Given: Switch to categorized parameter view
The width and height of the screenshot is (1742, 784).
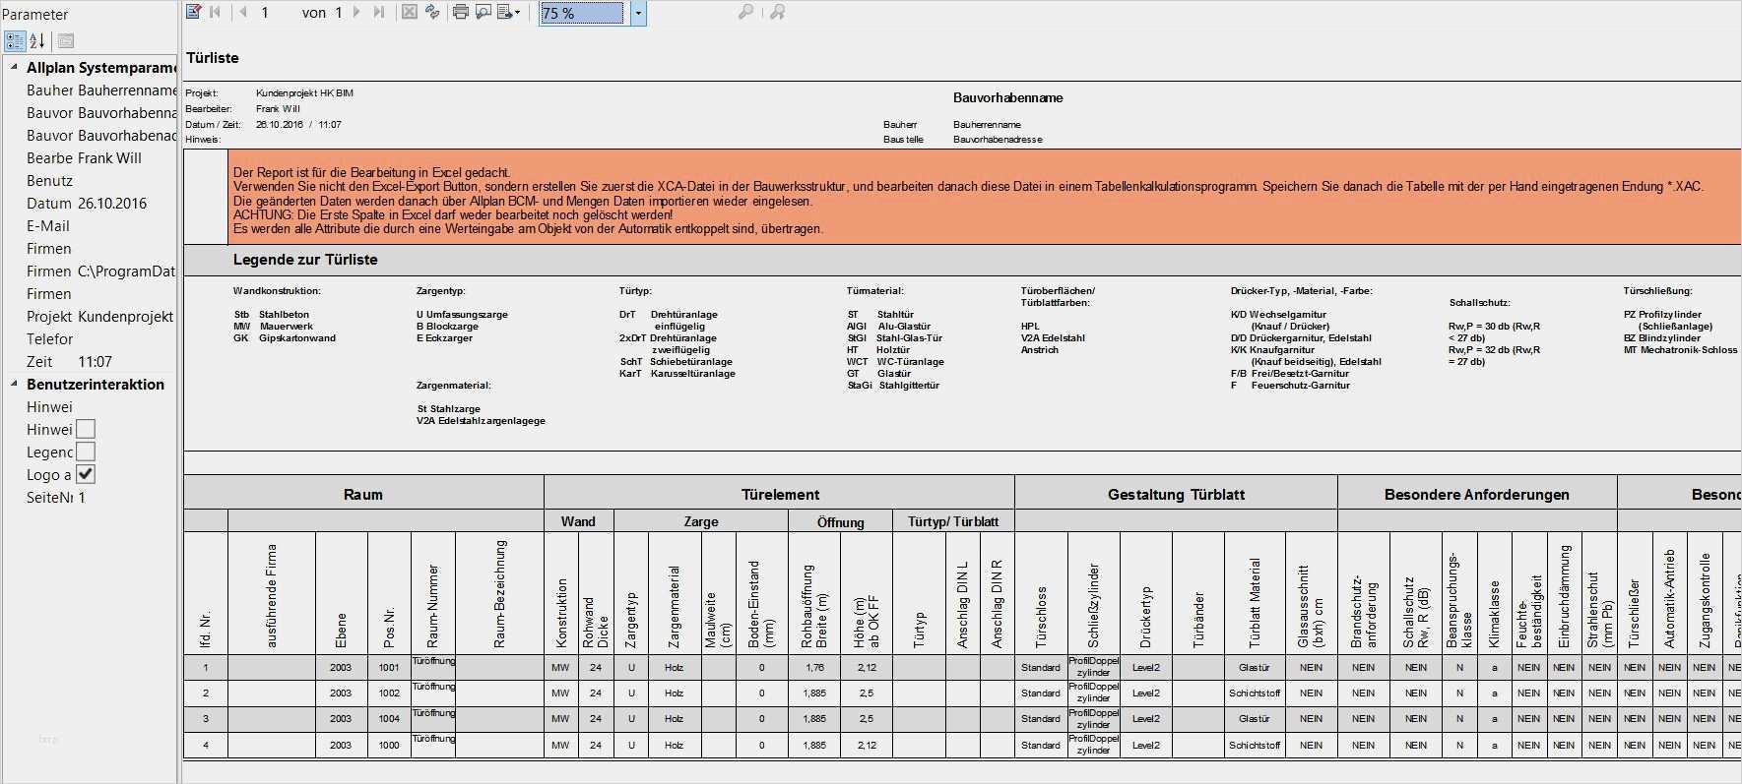Looking at the screenshot, I should tap(15, 40).
